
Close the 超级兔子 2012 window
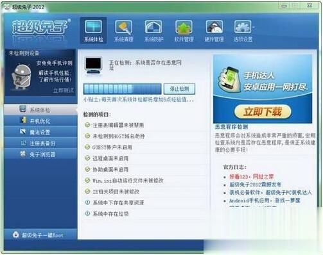310,6
